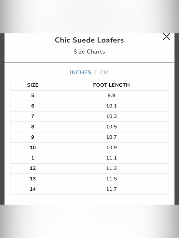Select the 11.1 foot length value
Image resolution: width=179 pixels, height=238 pixels.
pos(112,158)
